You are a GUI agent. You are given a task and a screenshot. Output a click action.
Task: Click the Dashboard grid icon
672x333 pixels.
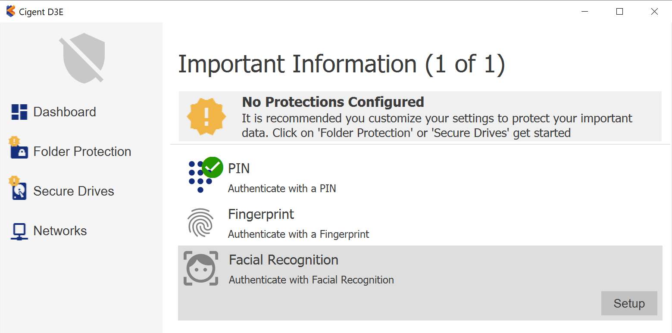19,112
